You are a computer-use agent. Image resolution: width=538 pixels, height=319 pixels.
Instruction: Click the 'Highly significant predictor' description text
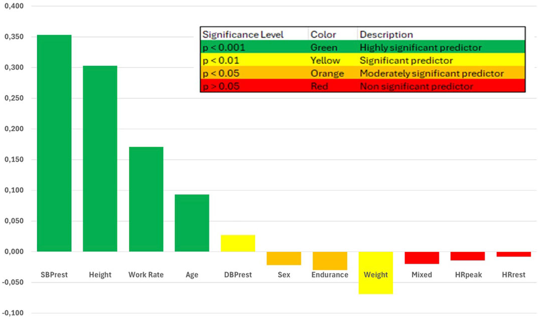click(421, 48)
